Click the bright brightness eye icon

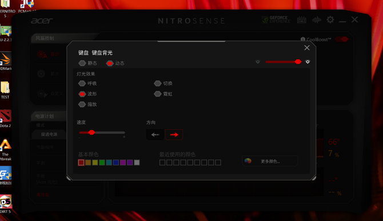[x=308, y=62]
